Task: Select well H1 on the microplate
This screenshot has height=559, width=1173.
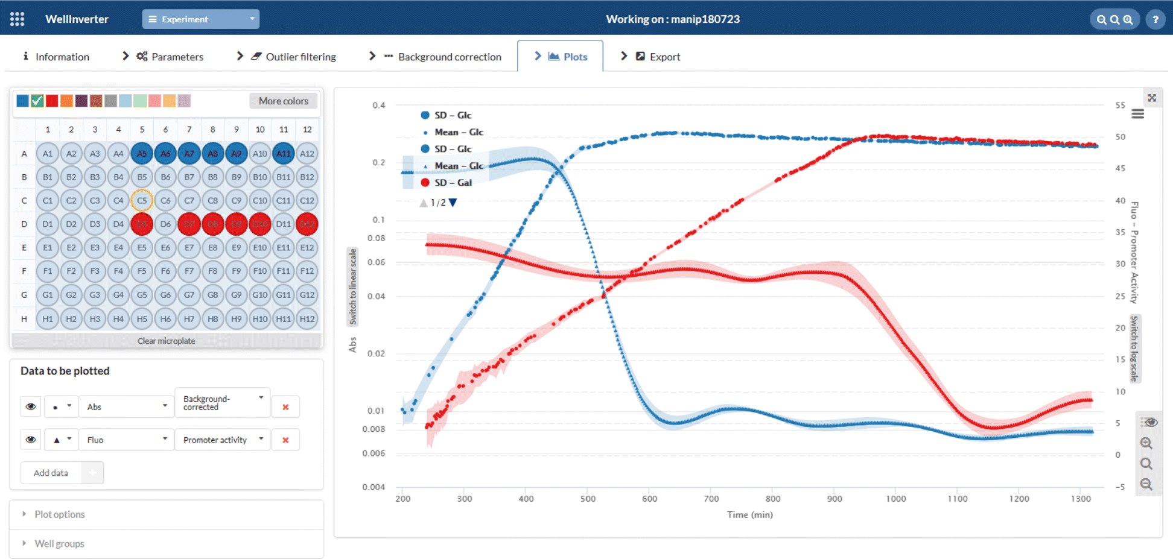Action: click(48, 319)
